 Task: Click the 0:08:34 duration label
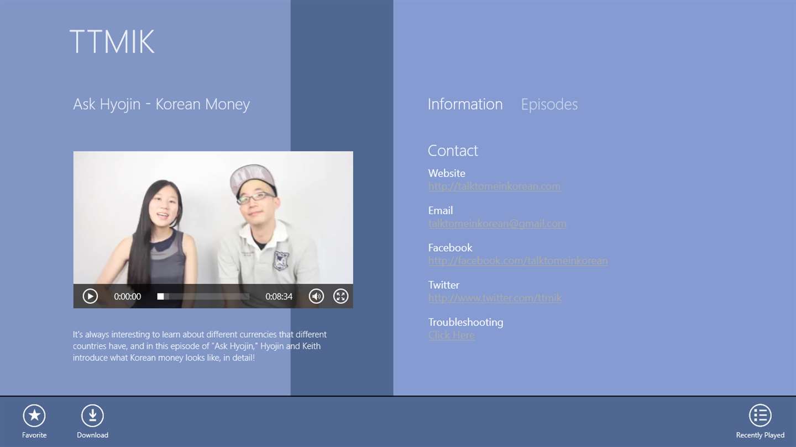279,296
